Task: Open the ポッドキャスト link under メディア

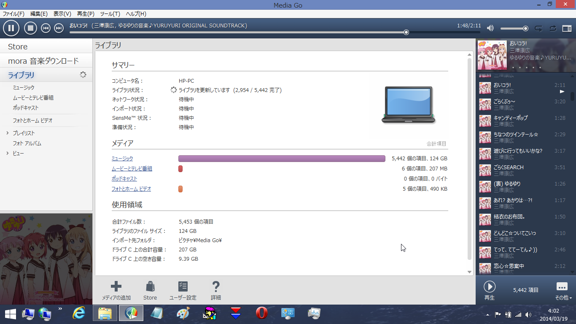Action: pos(124,179)
